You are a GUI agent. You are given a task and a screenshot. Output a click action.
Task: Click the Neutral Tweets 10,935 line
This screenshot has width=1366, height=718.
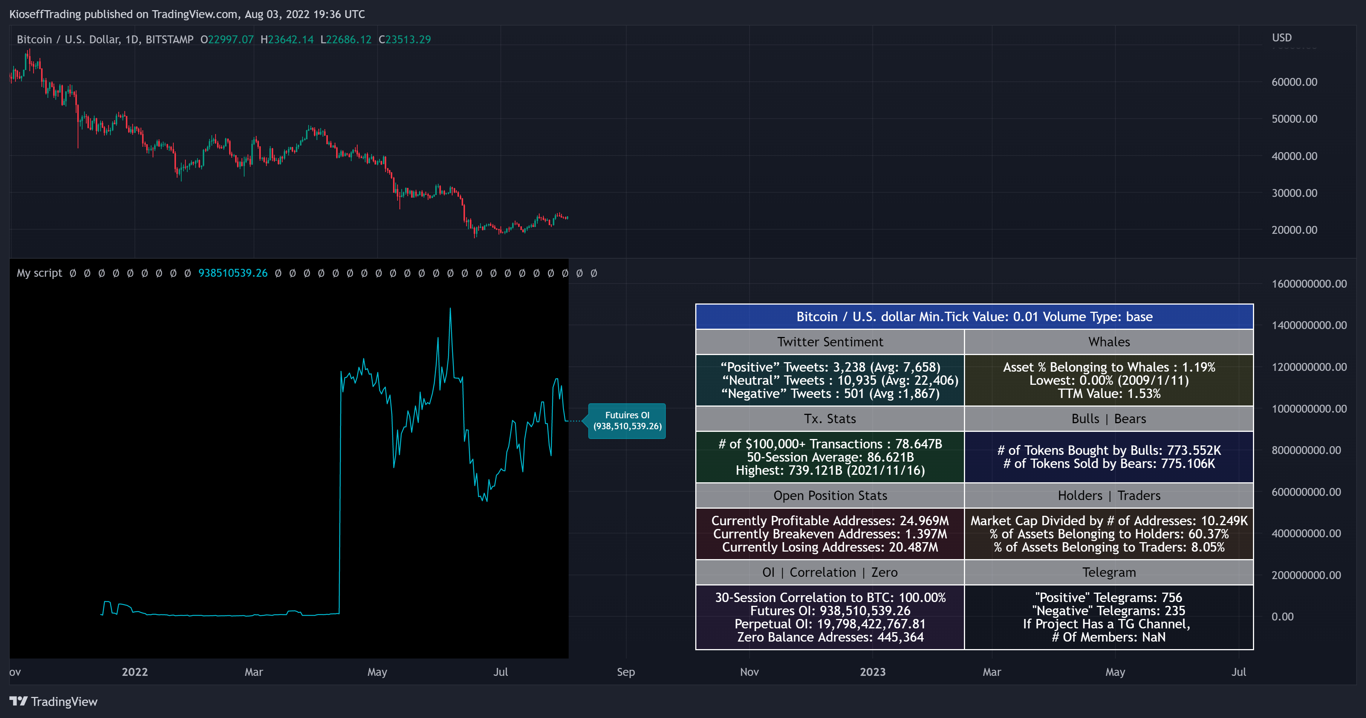pos(840,380)
